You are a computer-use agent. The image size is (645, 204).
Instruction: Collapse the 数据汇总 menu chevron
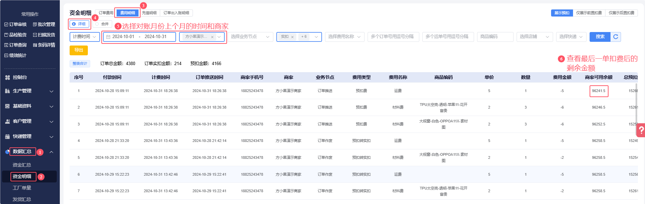[51, 152]
